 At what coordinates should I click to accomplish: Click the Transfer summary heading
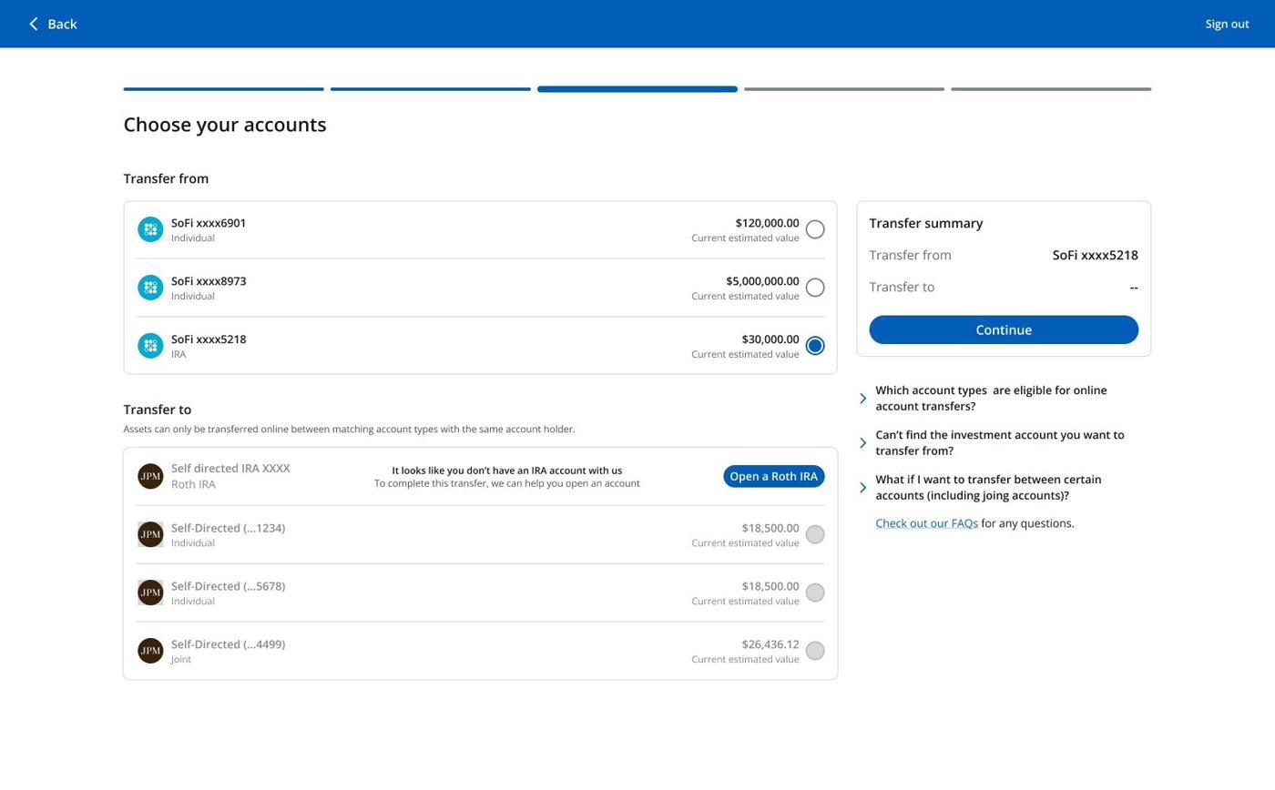click(926, 223)
